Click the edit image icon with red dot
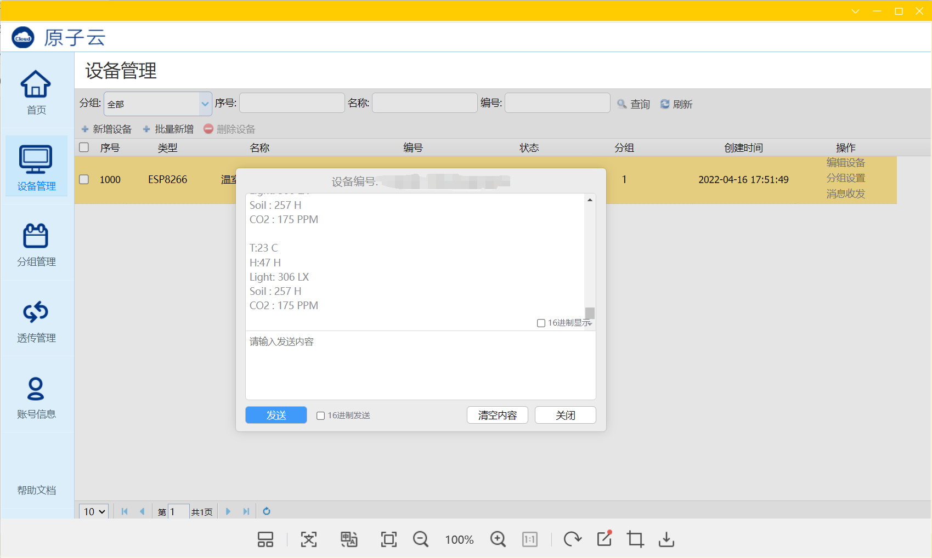 tap(605, 538)
